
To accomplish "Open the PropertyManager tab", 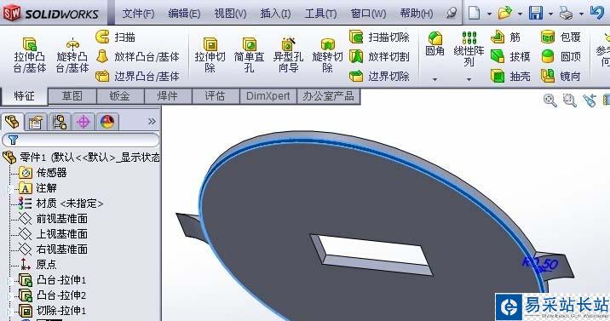I will click(x=36, y=122).
